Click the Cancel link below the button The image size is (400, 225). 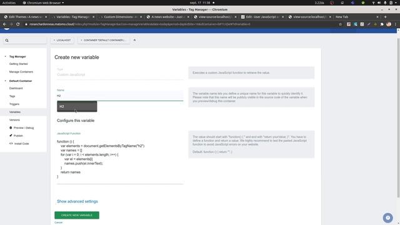tap(58, 222)
